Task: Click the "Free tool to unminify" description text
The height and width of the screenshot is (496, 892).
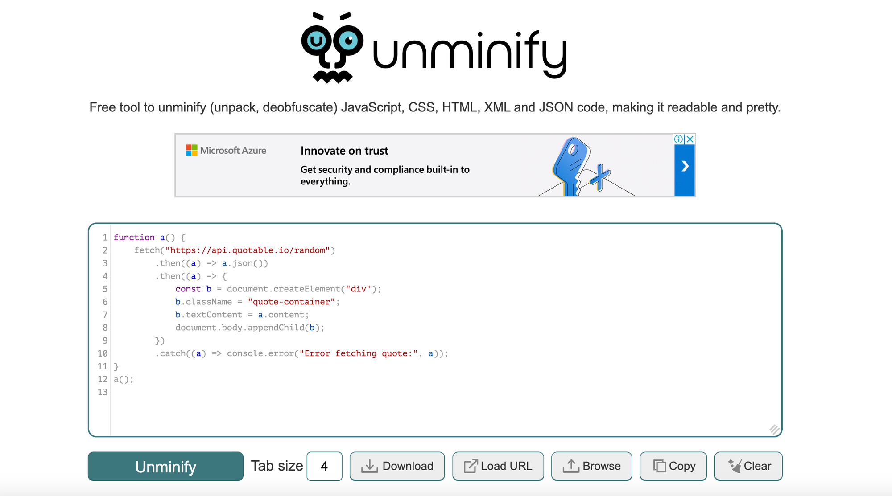Action: [435, 107]
